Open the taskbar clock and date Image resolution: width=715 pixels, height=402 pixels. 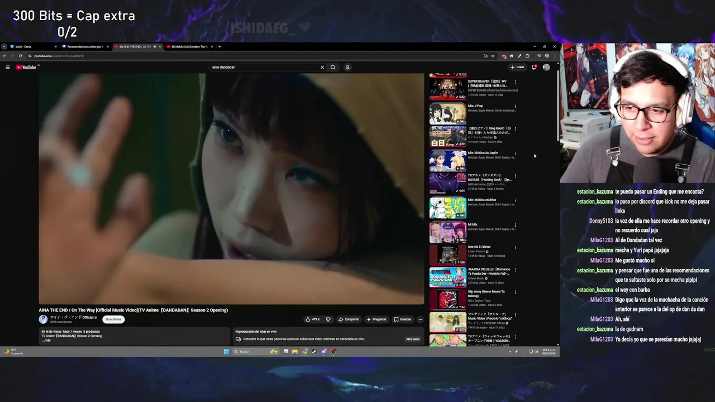tap(549, 351)
